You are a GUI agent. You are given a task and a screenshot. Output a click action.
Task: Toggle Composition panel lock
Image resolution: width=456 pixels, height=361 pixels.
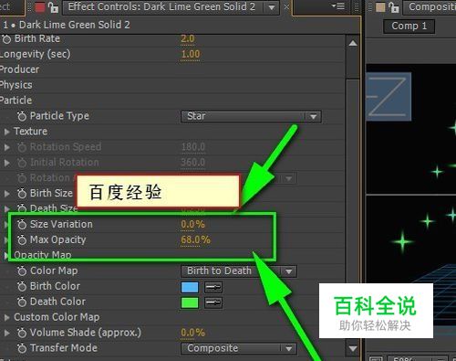tap(394, 6)
